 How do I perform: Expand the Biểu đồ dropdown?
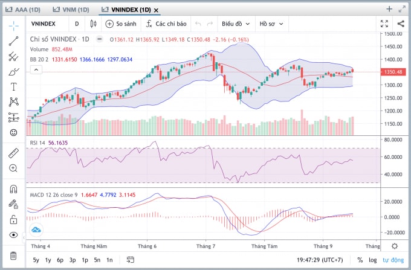click(236, 24)
